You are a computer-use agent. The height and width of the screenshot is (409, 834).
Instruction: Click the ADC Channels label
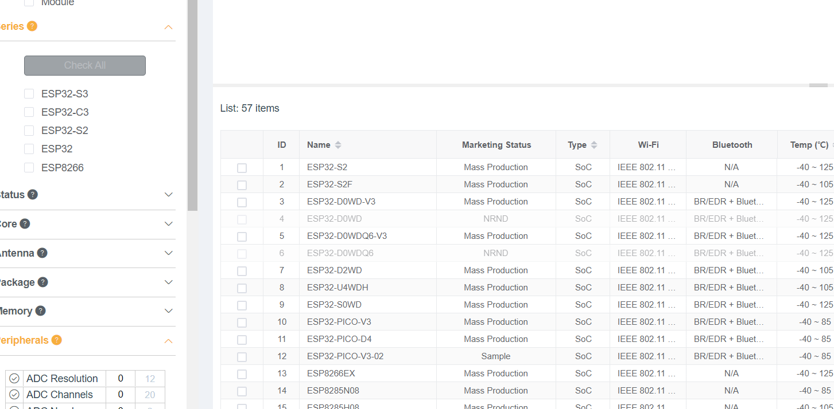60,395
